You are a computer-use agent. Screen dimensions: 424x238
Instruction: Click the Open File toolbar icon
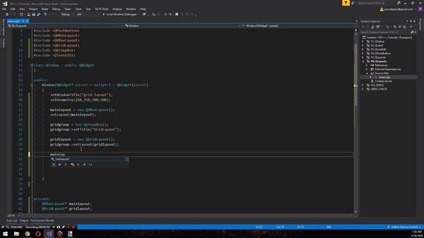coord(28,15)
